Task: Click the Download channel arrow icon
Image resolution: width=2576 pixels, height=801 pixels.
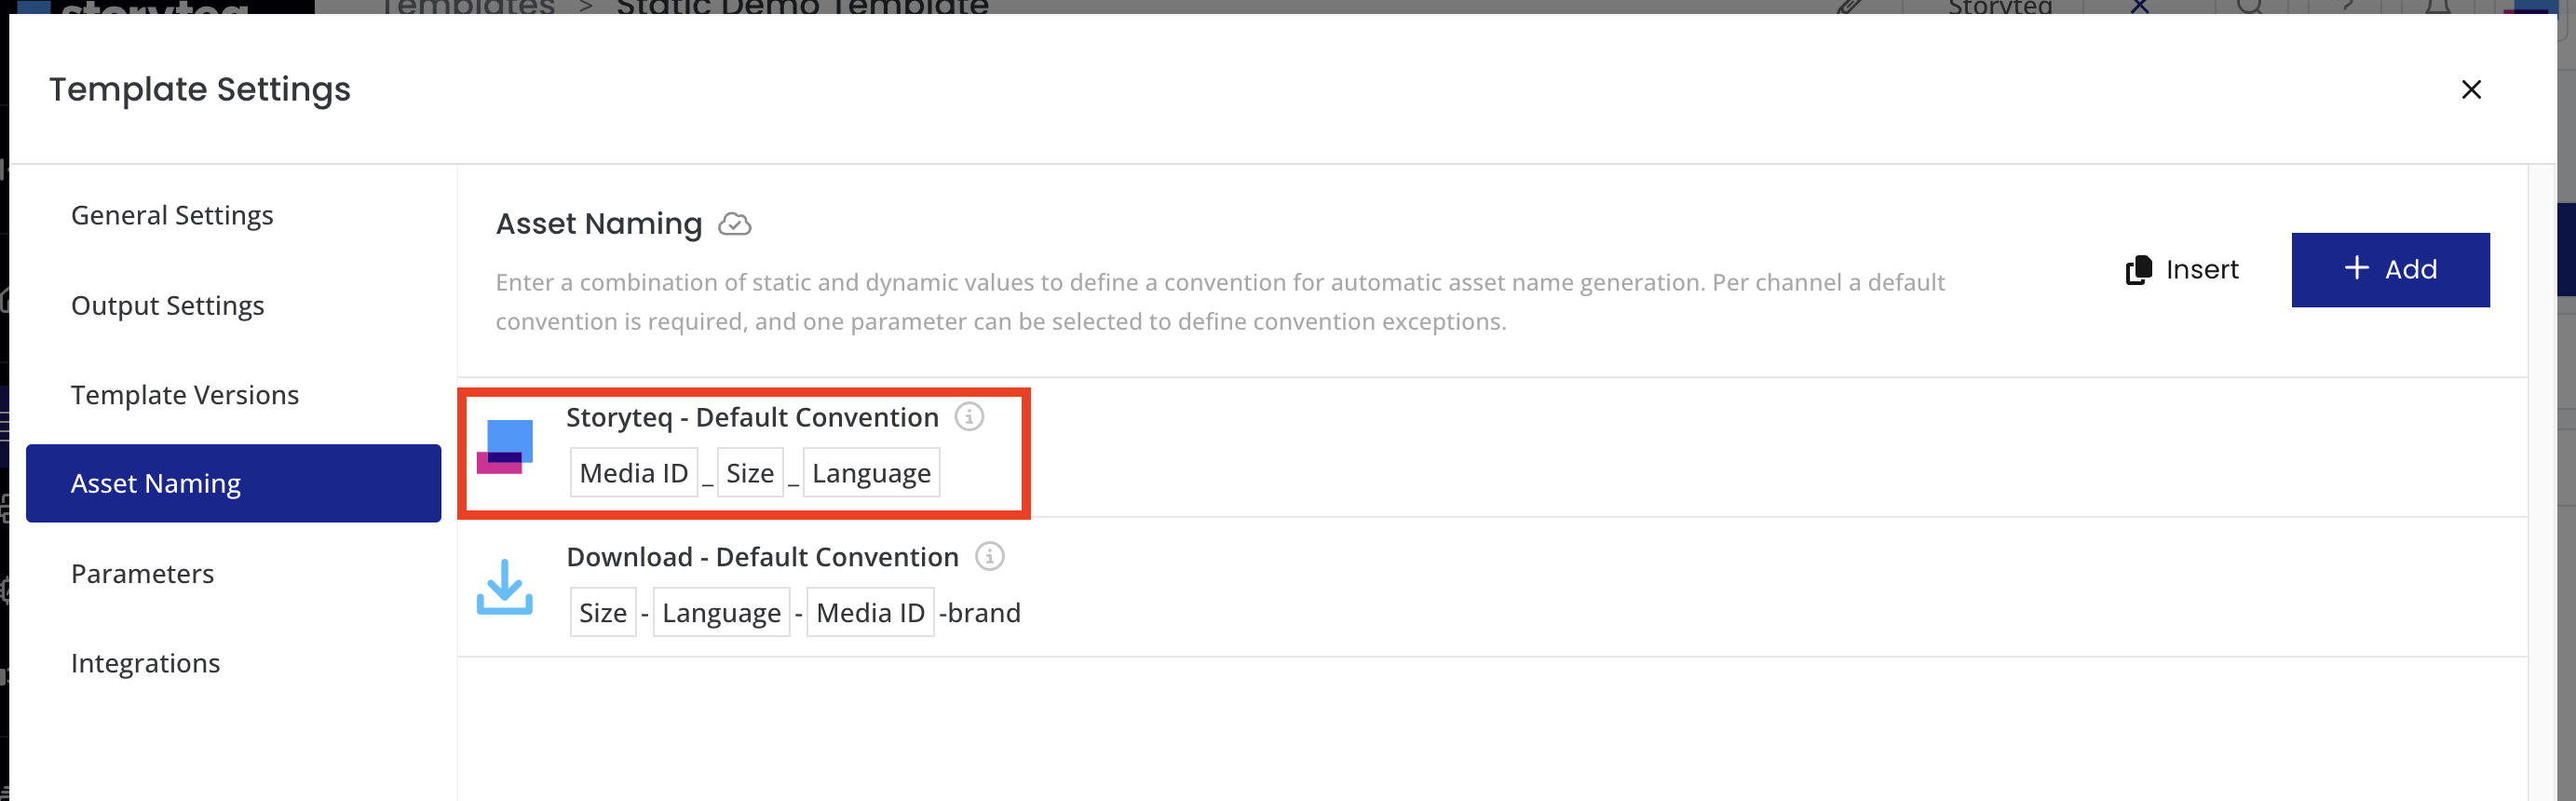Action: 504,586
